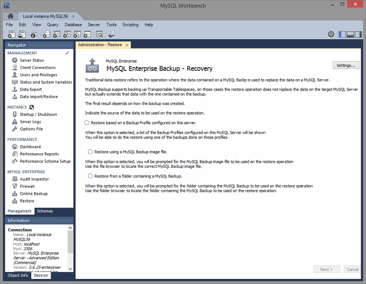Viewport: 366px width, 284px height.
Task: Click Information panel scroll down arrow
Action: [x=70, y=269]
